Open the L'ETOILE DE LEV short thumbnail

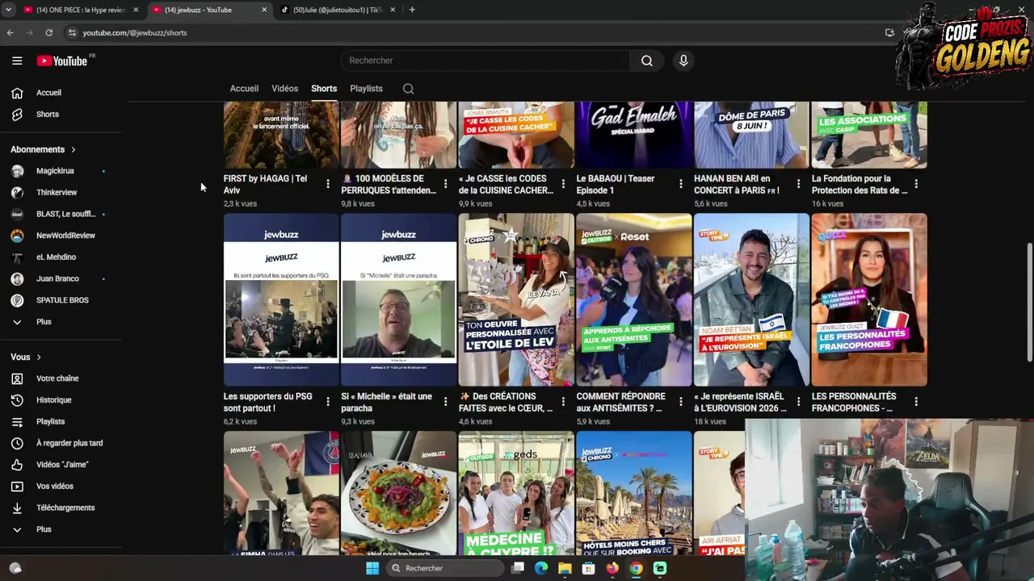tap(516, 299)
